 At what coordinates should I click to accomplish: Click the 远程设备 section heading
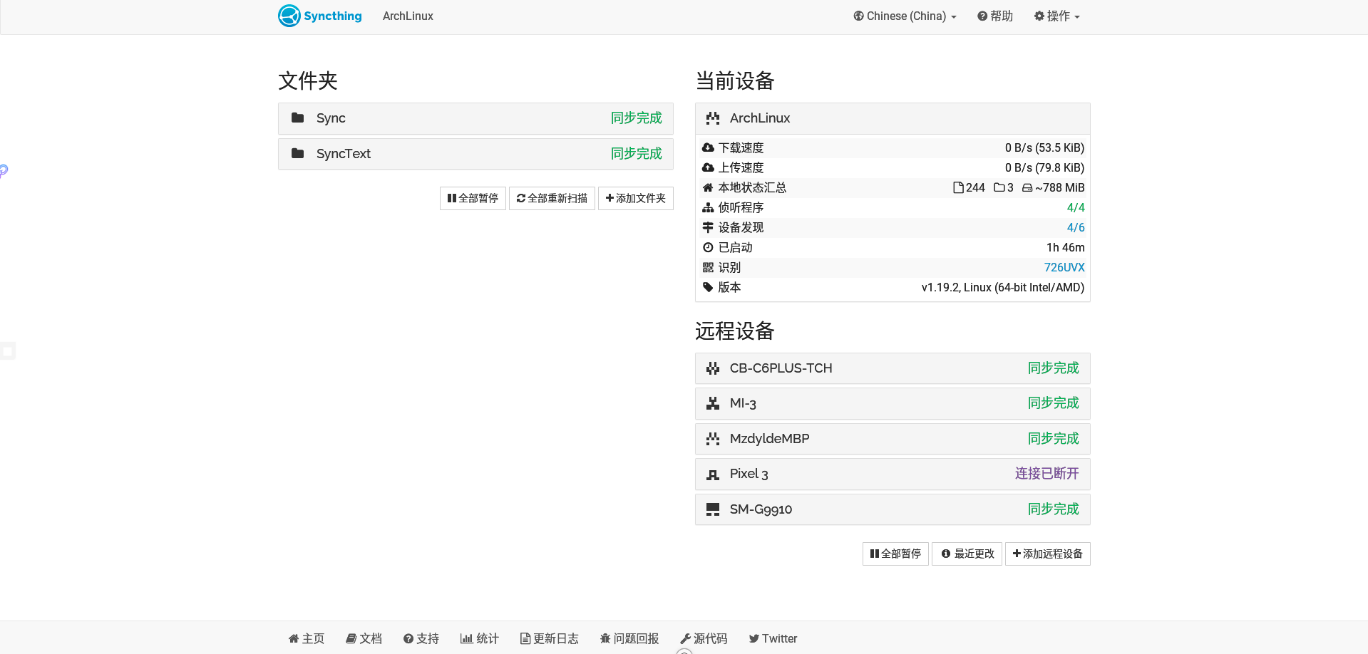735,331
